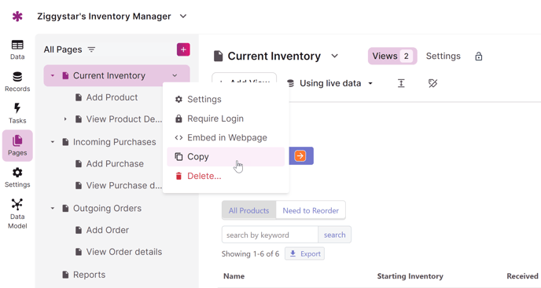Click the database icon by Using live data
This screenshot has width=541, height=288.
pos(290,83)
